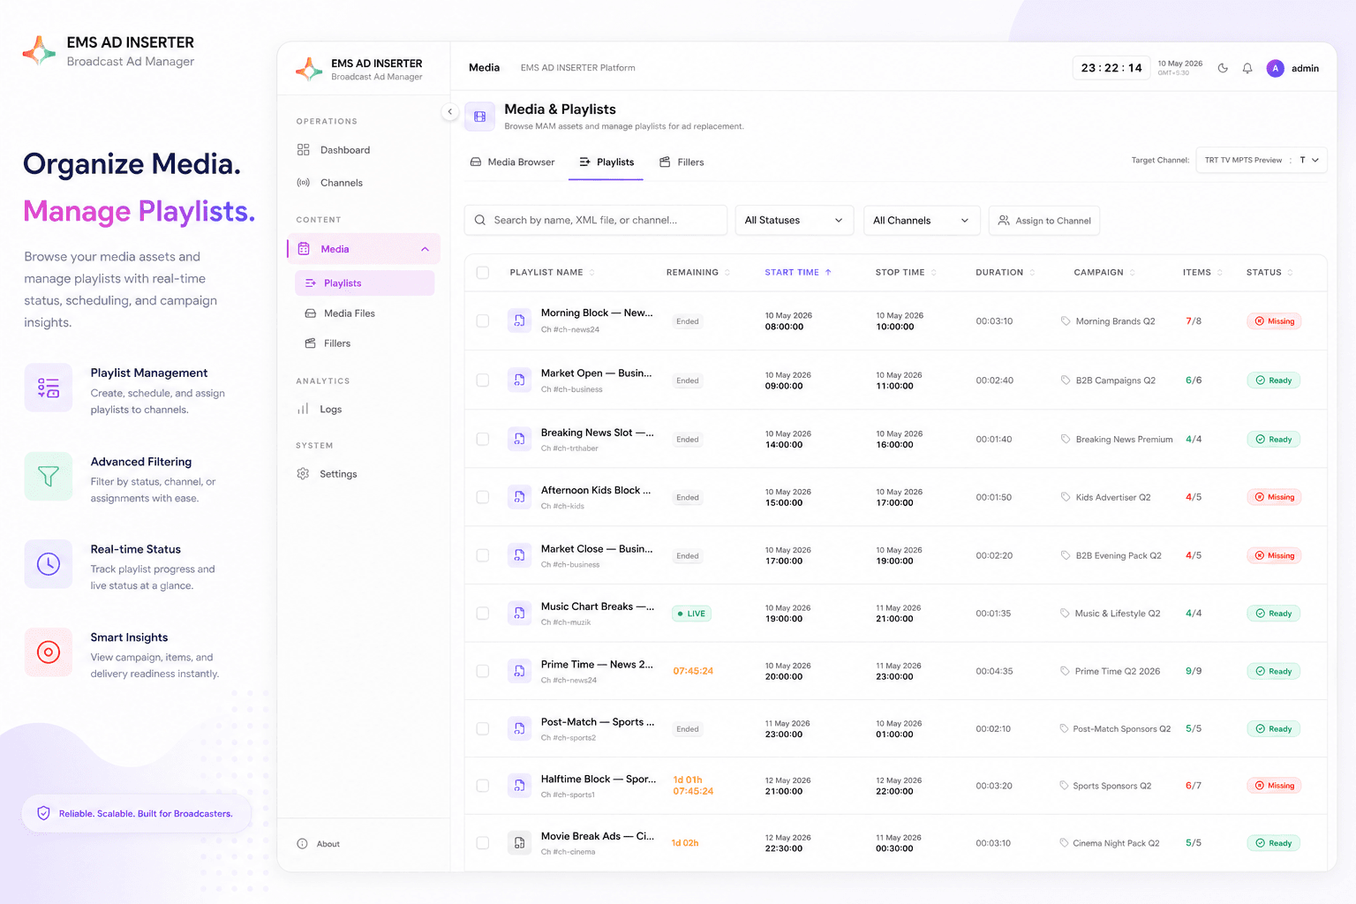Sort by Duration column header
Viewport: 1356px width, 904px height.
tap(1006, 272)
